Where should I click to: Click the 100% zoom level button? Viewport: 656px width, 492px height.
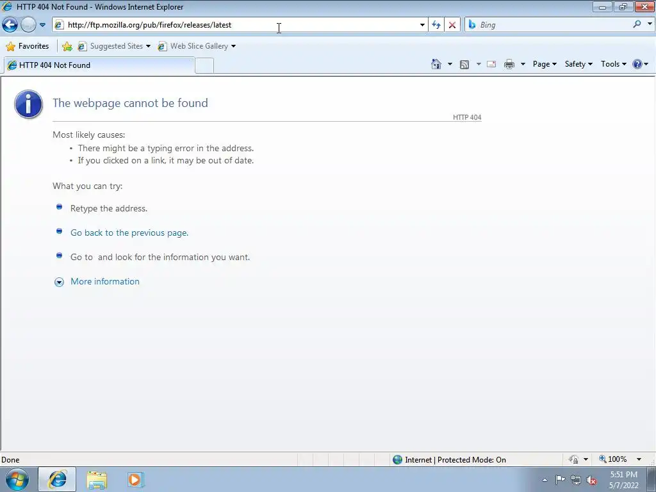[x=613, y=459]
